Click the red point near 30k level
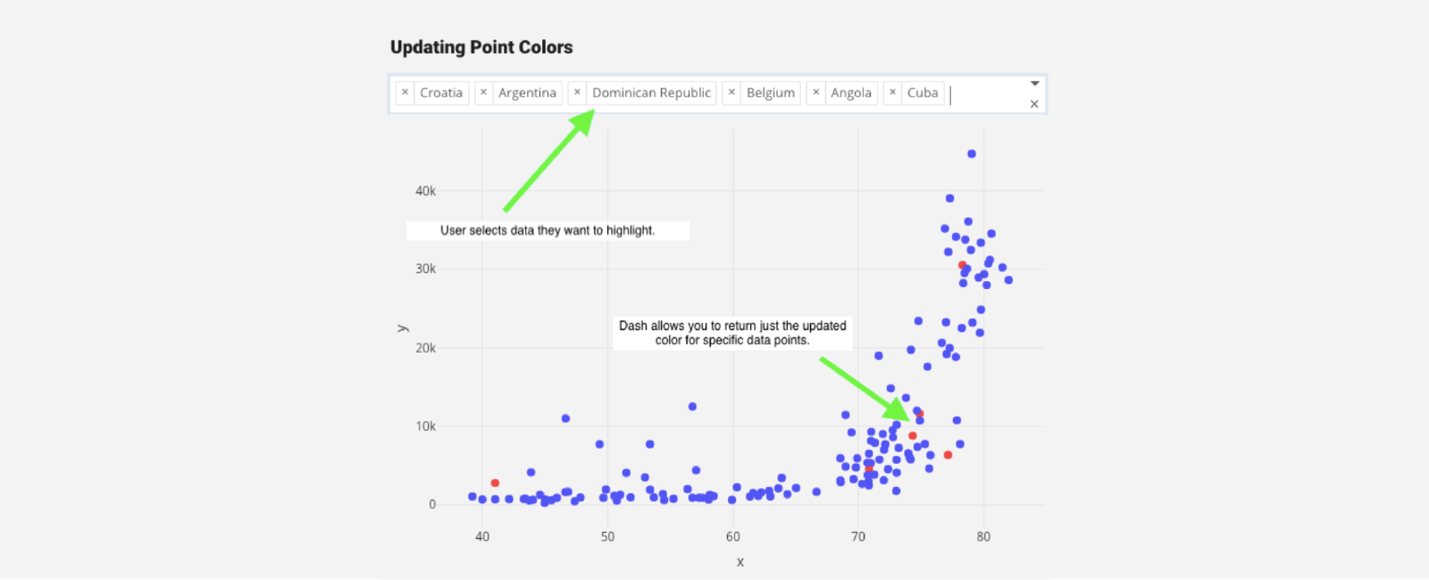The image size is (1429, 580). [962, 265]
